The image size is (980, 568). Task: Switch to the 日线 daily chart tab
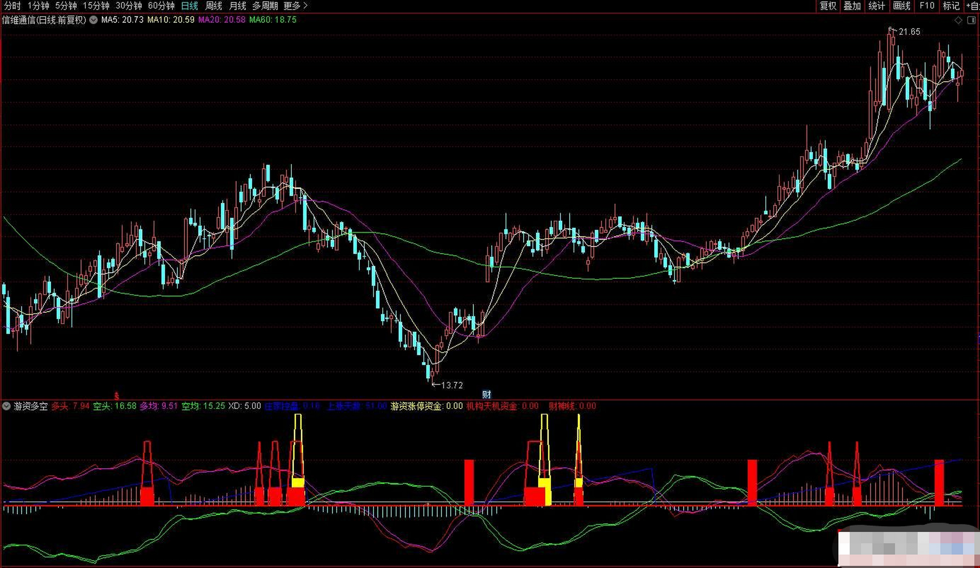[190, 6]
